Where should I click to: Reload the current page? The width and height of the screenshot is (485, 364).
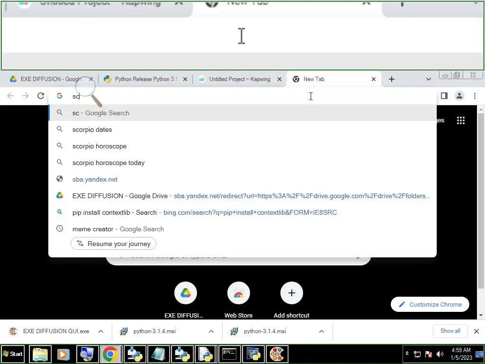(41, 96)
